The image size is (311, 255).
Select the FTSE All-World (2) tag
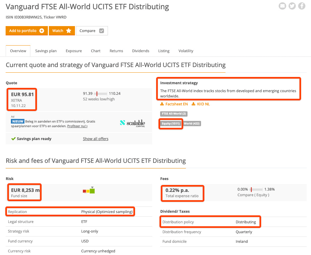(174, 114)
